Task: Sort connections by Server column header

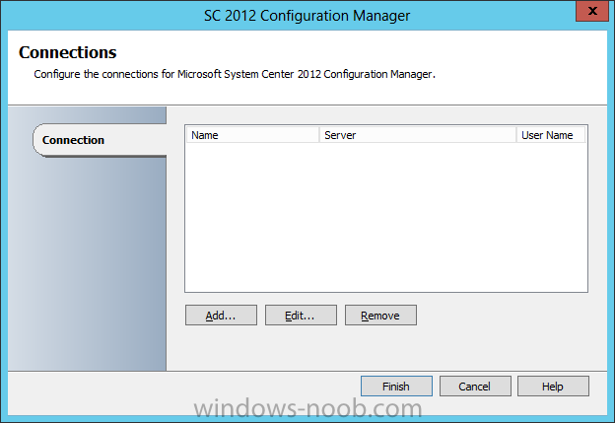Action: point(418,135)
